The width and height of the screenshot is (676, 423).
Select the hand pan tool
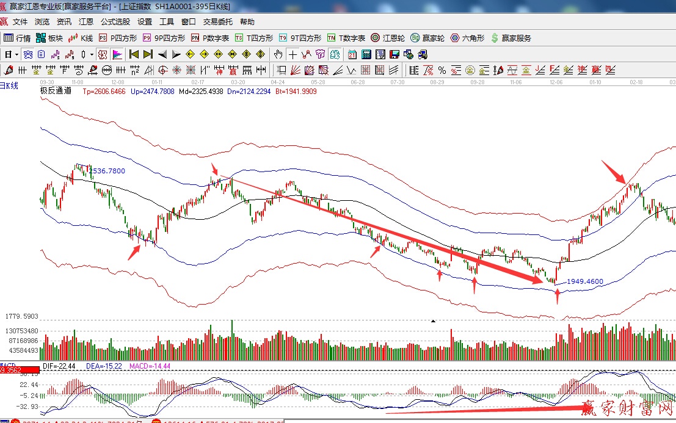point(279,54)
